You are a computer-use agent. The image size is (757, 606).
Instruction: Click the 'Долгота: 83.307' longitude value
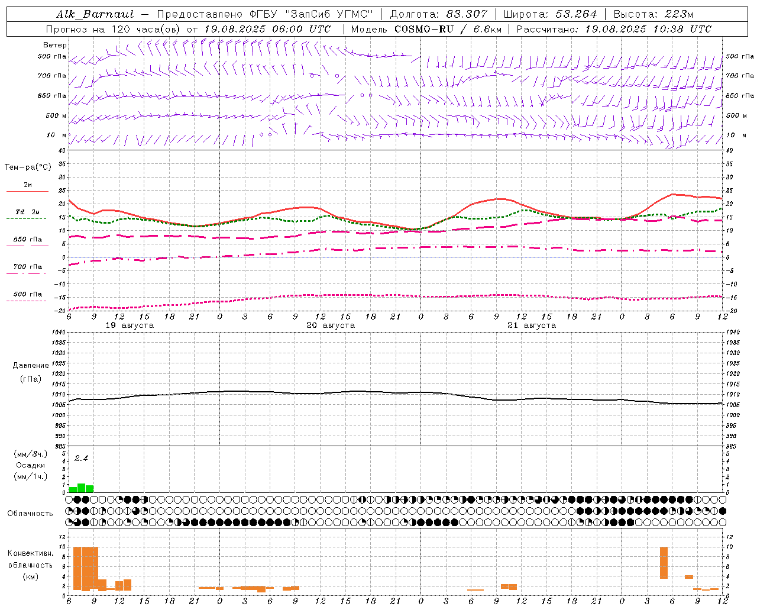[x=439, y=14]
